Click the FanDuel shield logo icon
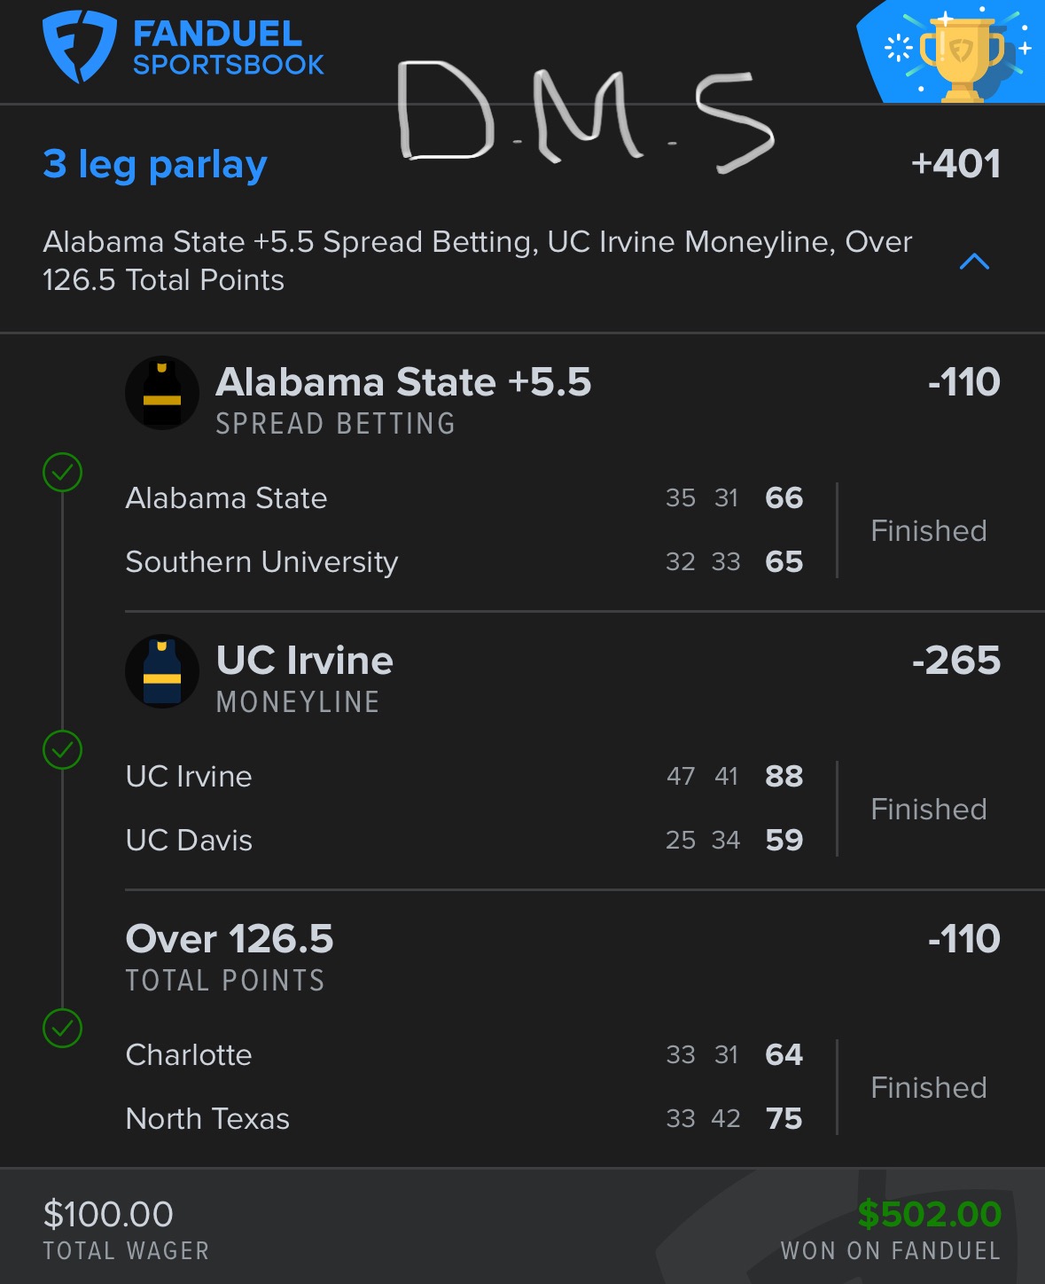The width and height of the screenshot is (1045, 1284). [x=79, y=46]
